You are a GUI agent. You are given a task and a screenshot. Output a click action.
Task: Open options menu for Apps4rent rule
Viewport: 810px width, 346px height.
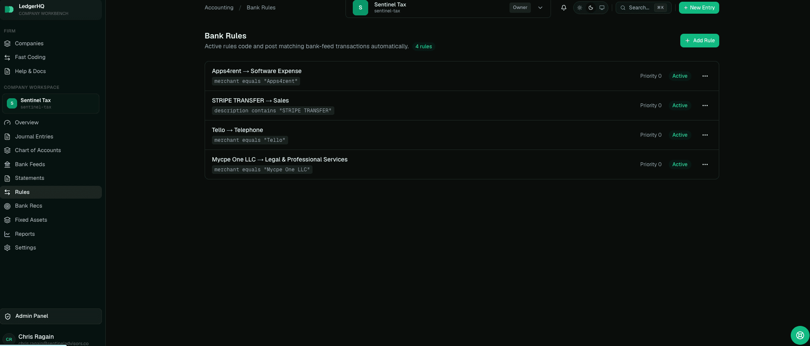click(705, 76)
